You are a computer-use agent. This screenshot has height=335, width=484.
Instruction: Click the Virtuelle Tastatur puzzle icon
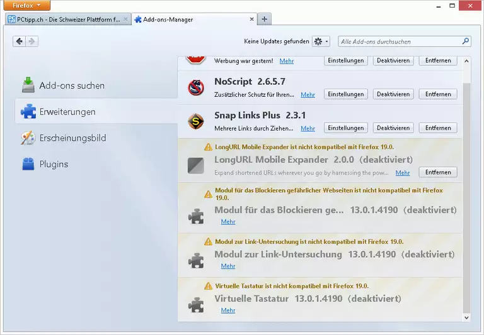[196, 305]
